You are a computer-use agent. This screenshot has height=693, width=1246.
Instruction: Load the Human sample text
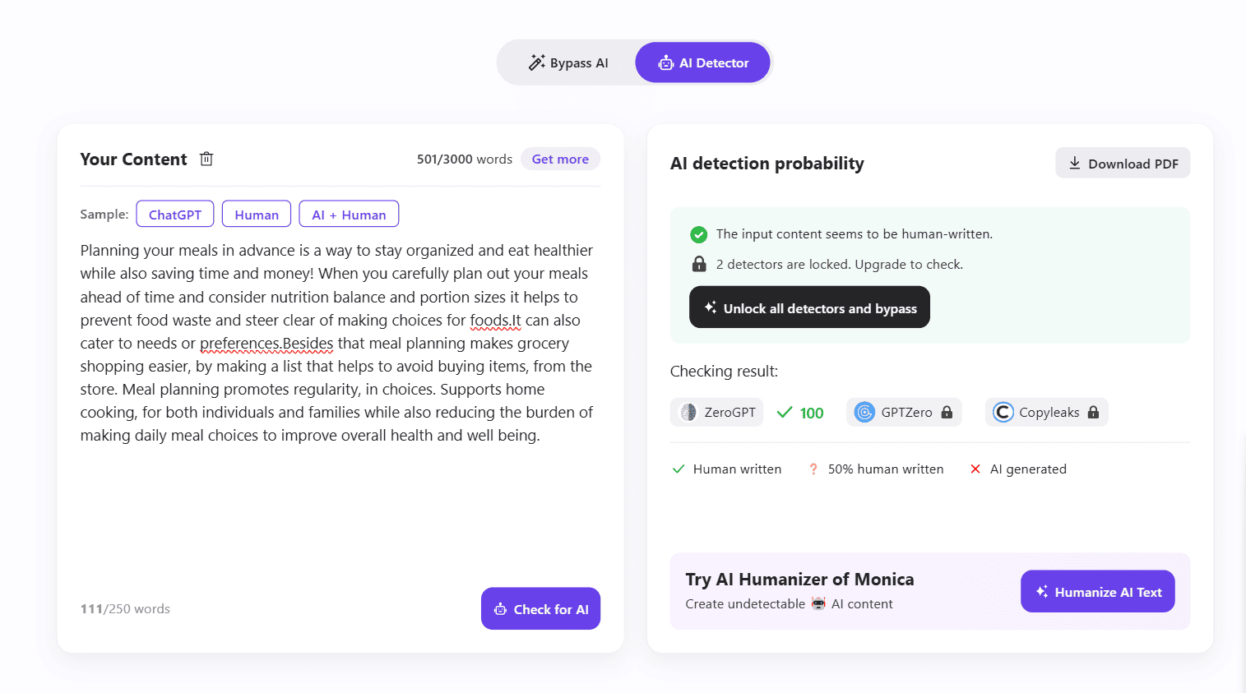coord(257,214)
